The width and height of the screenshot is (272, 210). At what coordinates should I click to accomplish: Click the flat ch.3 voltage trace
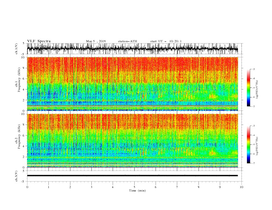[x=132, y=176]
